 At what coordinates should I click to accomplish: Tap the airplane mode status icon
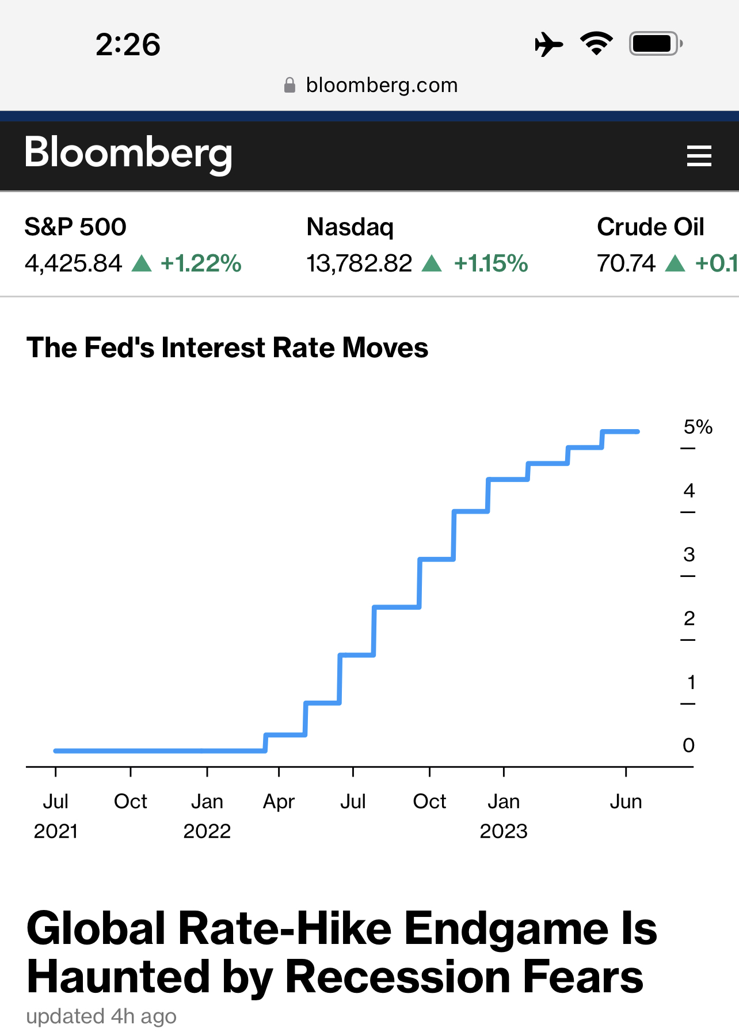coord(548,44)
